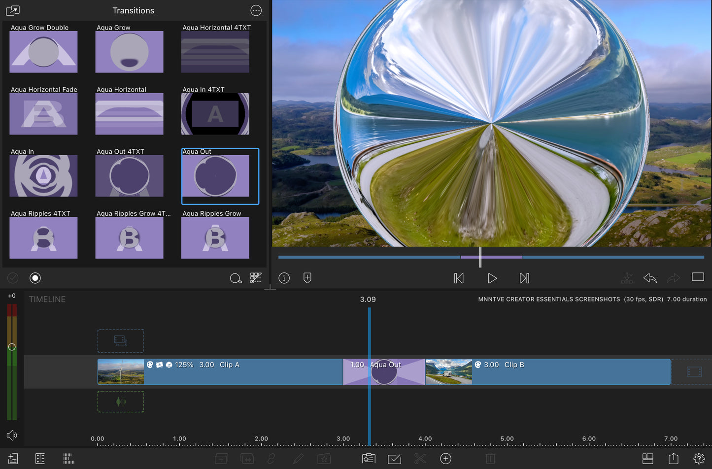Viewport: 712px width, 469px height.
Task: Toggle the list/grid view of the transitions
Action: coord(256,278)
